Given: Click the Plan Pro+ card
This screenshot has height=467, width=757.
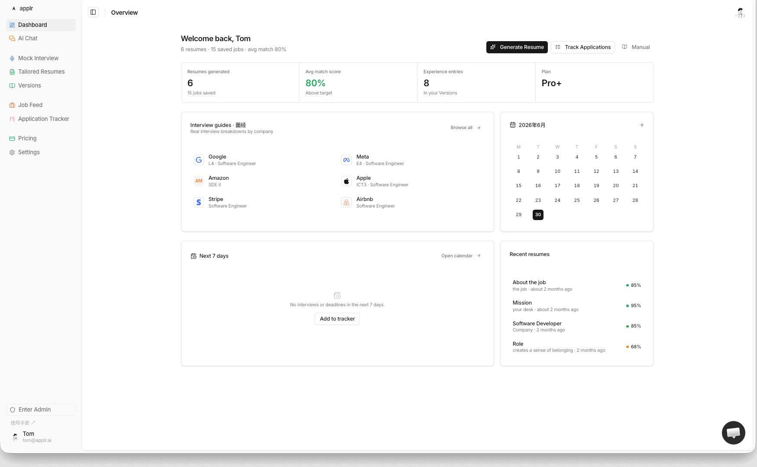Looking at the screenshot, I should tap(595, 82).
